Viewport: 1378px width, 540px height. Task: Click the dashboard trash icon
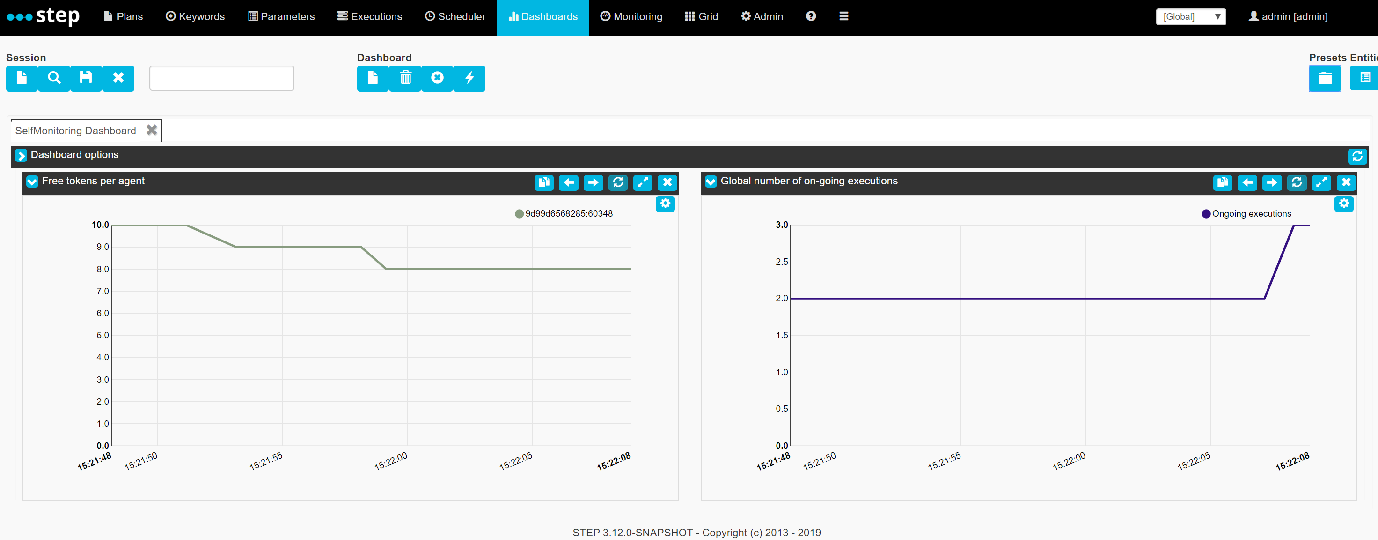[405, 78]
